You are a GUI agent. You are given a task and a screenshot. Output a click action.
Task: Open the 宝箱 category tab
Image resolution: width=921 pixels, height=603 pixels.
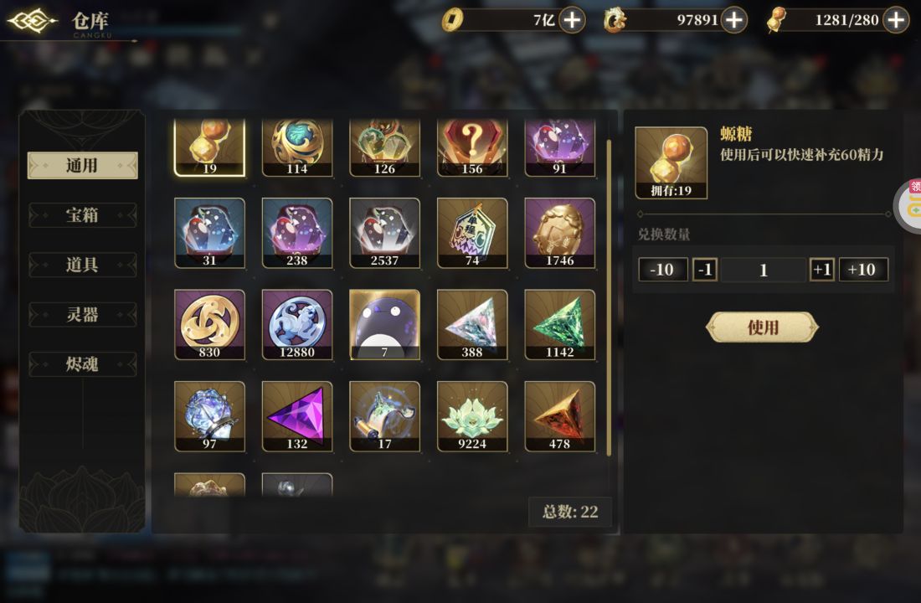tap(82, 215)
